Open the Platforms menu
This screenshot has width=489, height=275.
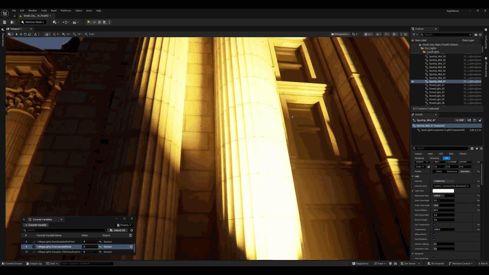(x=66, y=11)
